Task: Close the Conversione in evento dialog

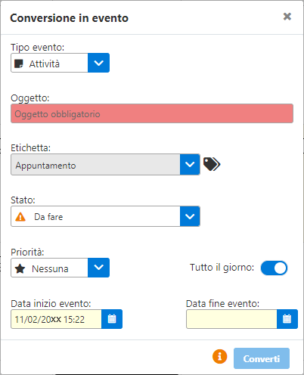Action: pos(287,17)
